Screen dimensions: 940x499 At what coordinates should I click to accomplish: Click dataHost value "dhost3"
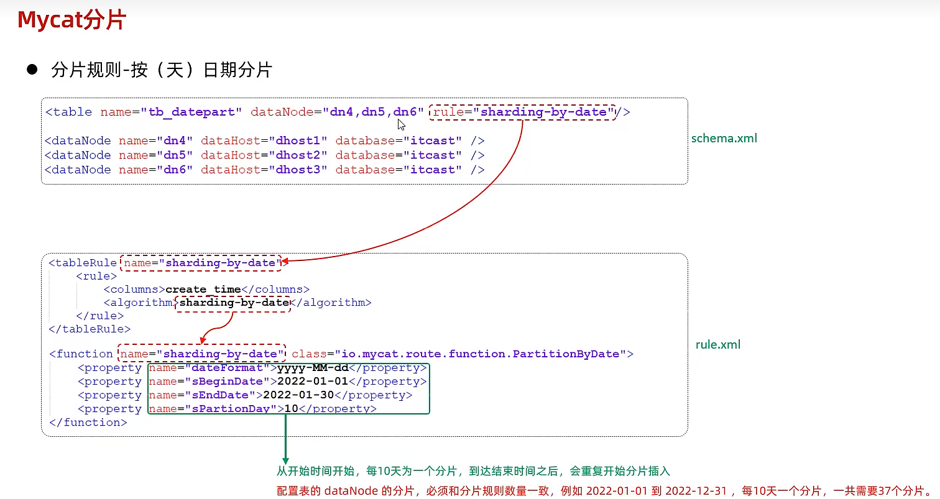(298, 170)
